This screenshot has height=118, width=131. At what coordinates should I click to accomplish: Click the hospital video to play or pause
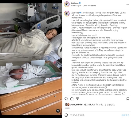click(31, 59)
